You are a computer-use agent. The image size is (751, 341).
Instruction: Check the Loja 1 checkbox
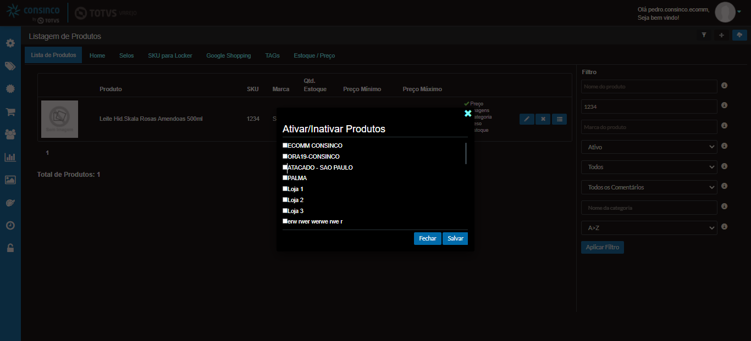coord(285,189)
